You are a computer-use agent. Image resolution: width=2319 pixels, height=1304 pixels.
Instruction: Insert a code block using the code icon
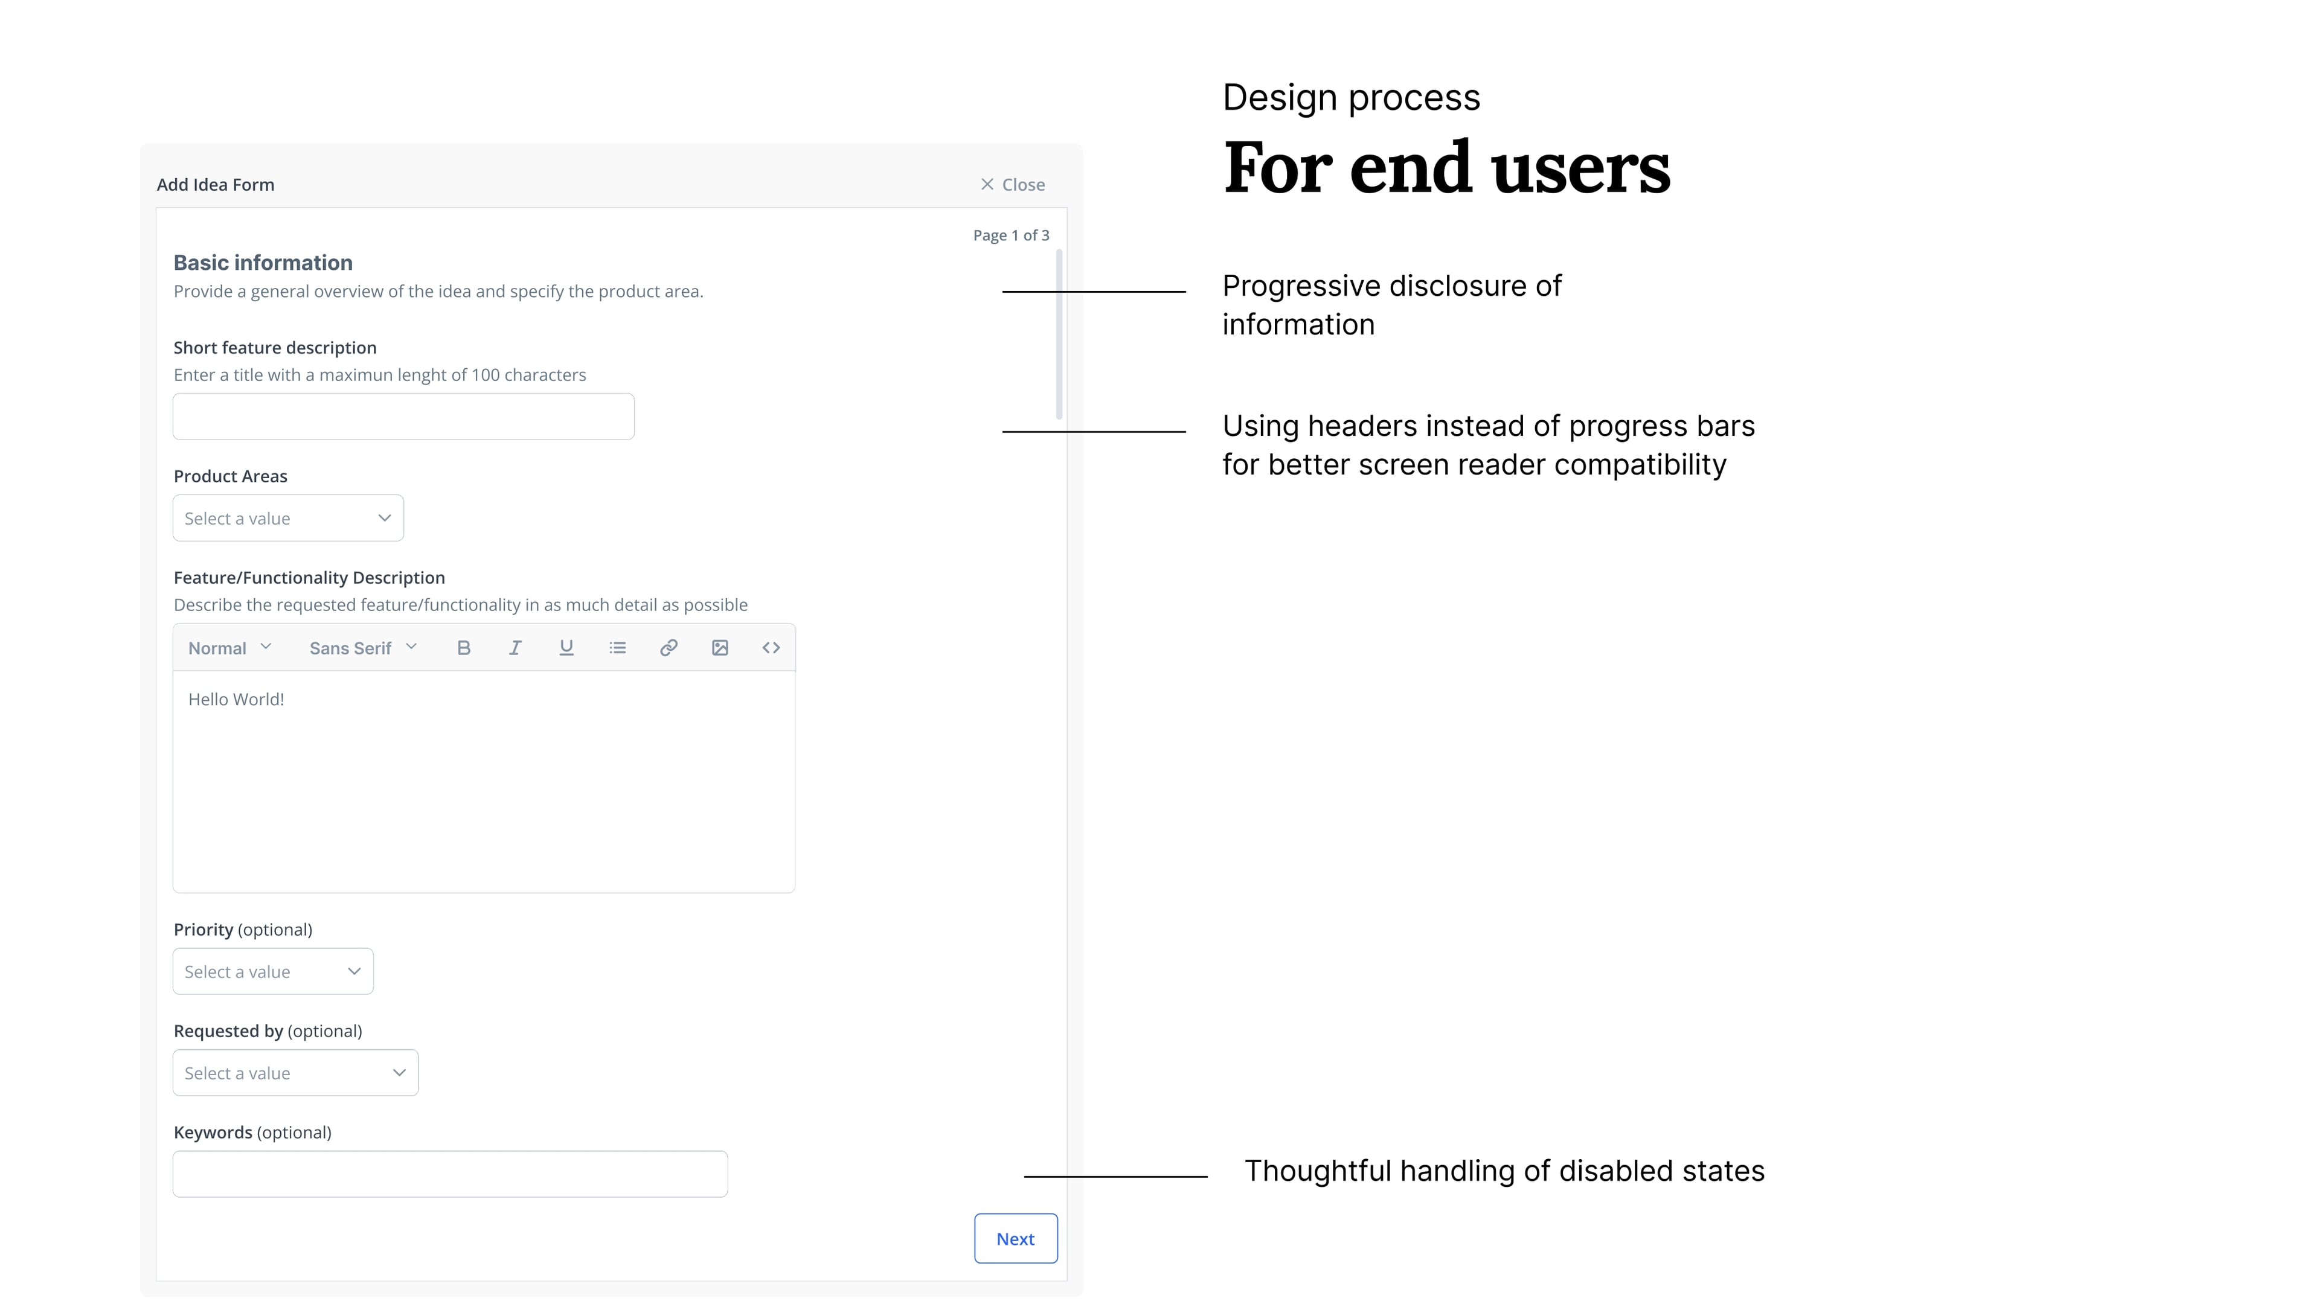pos(771,647)
